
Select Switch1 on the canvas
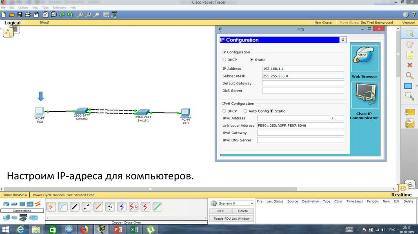click(x=143, y=112)
